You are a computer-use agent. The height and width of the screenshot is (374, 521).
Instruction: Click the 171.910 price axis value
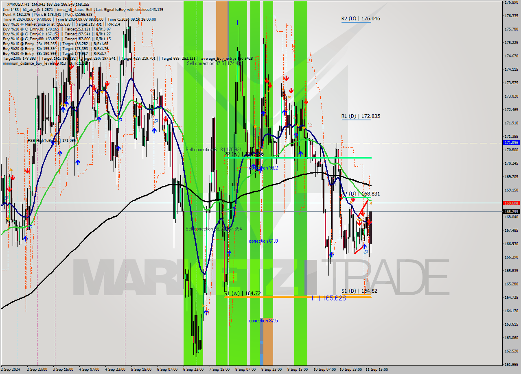point(511,123)
